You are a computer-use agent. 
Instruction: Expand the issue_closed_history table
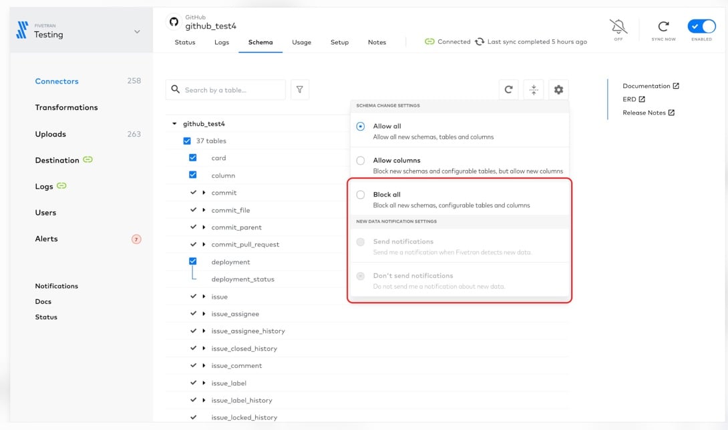coord(204,348)
